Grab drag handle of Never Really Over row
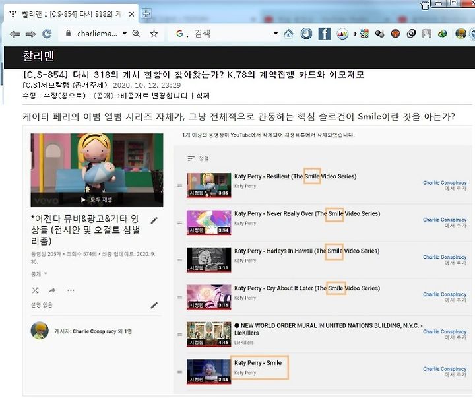Image resolution: width=475 pixels, height=398 pixels. [179, 223]
